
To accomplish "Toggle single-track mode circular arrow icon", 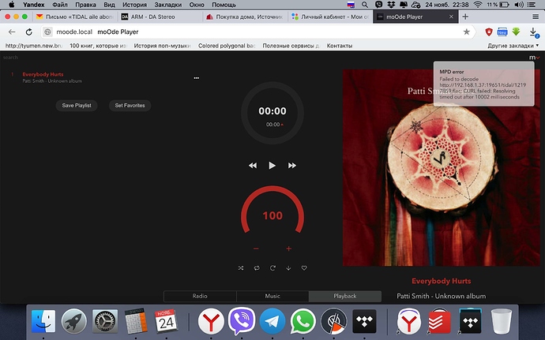I will (272, 267).
